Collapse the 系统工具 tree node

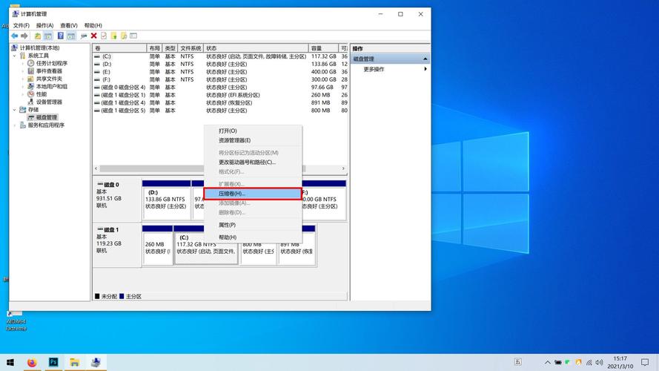[14, 56]
